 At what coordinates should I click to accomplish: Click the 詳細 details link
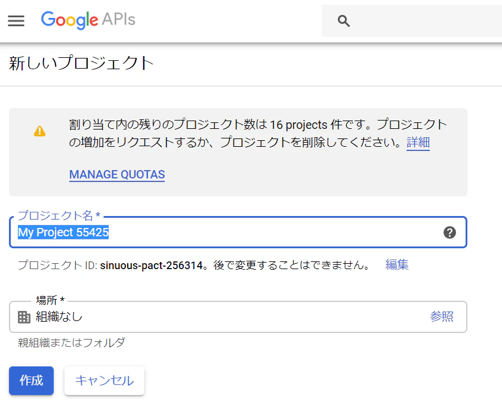point(418,142)
